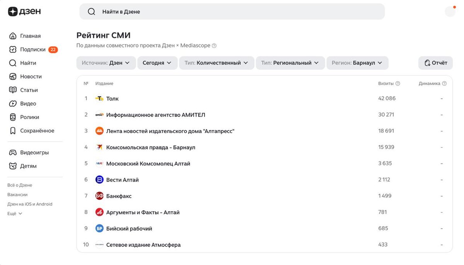Click the Отчёт report button
This screenshot has height=265, width=464.
coord(435,63)
